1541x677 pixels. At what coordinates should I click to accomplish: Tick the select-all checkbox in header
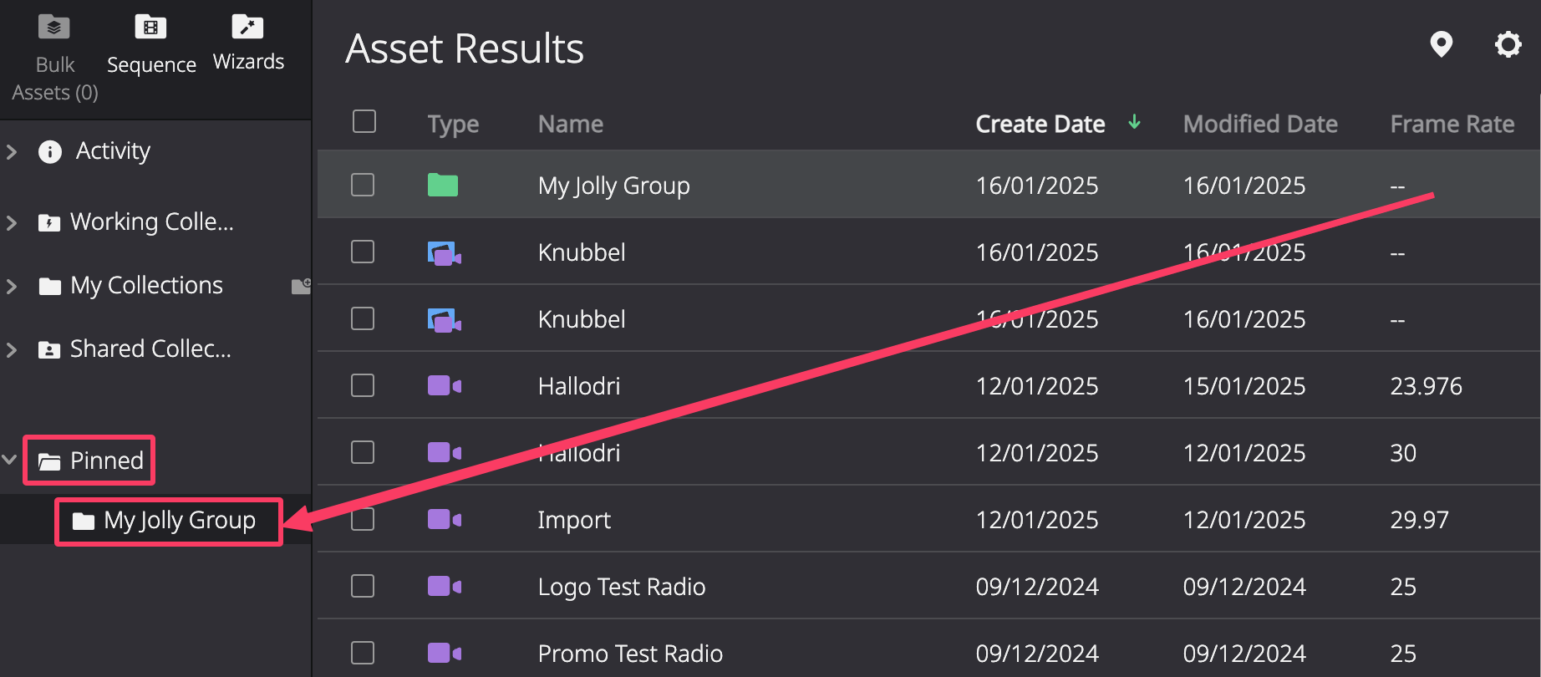[x=364, y=121]
